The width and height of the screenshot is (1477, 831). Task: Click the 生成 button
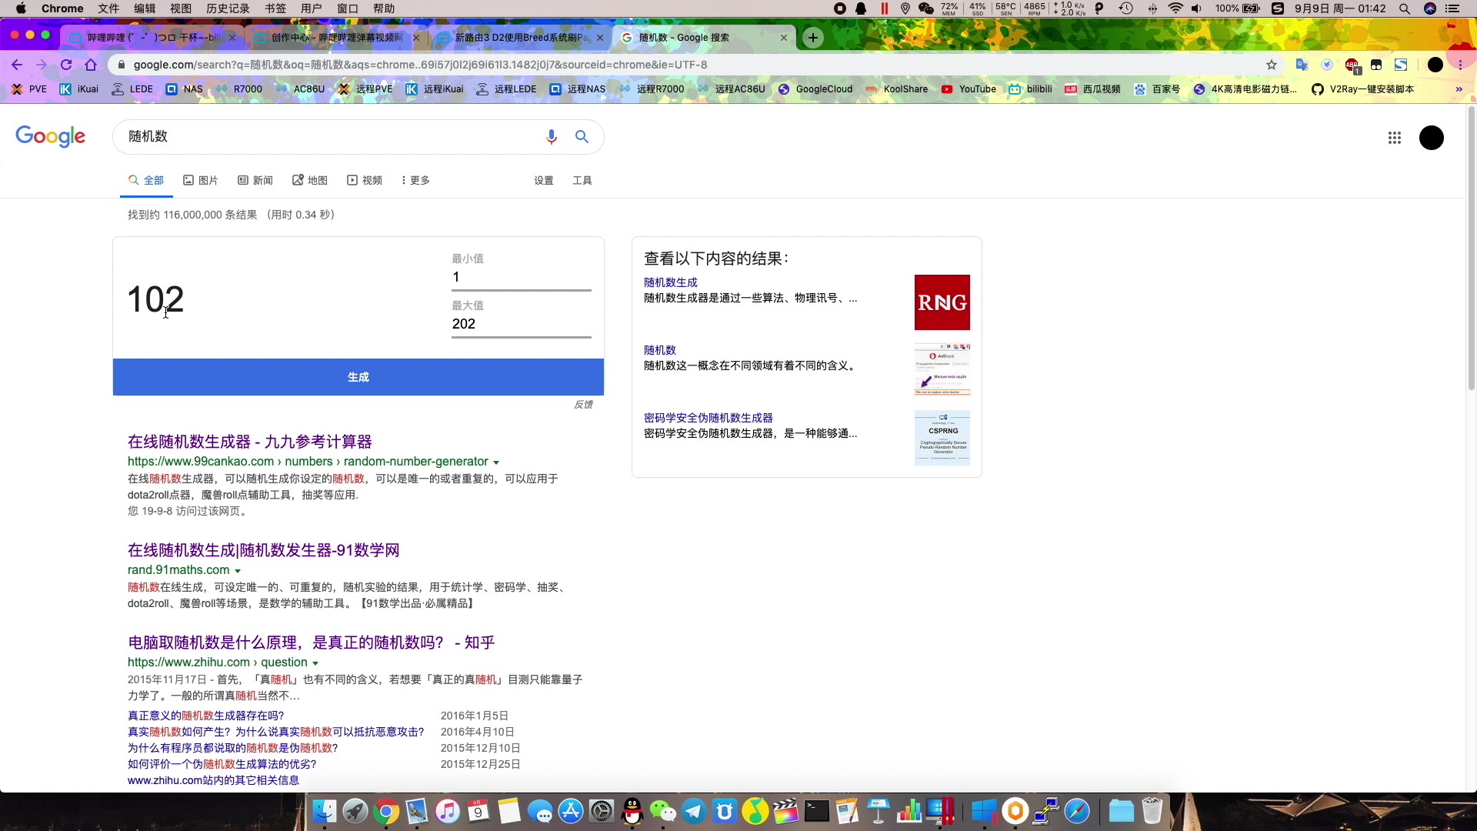tap(358, 377)
